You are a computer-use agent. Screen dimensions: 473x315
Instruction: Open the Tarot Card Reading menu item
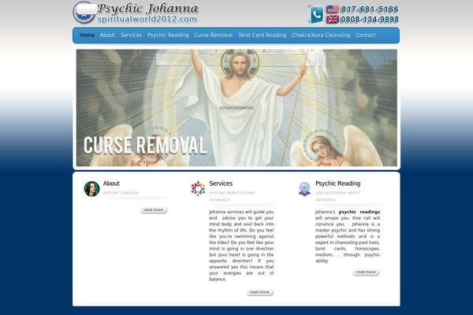click(263, 35)
